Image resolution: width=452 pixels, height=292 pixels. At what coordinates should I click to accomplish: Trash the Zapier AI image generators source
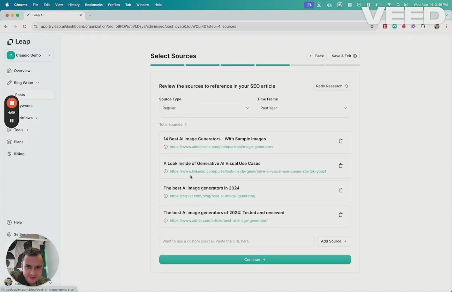coord(340,190)
